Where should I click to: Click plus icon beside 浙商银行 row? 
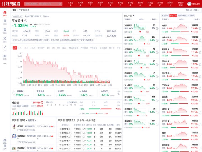[x=157, y=28]
